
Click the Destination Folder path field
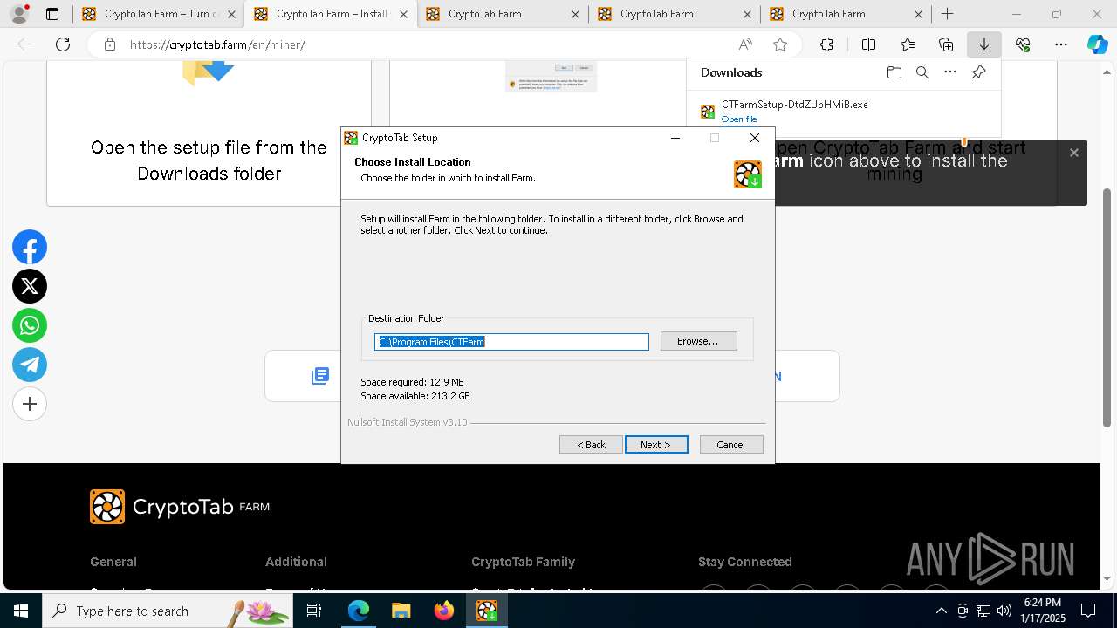tap(511, 342)
